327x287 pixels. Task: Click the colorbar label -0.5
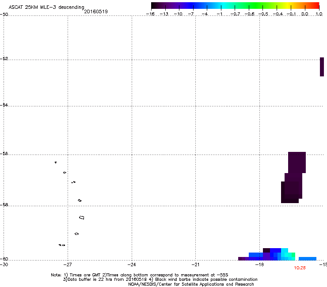pos(263,14)
